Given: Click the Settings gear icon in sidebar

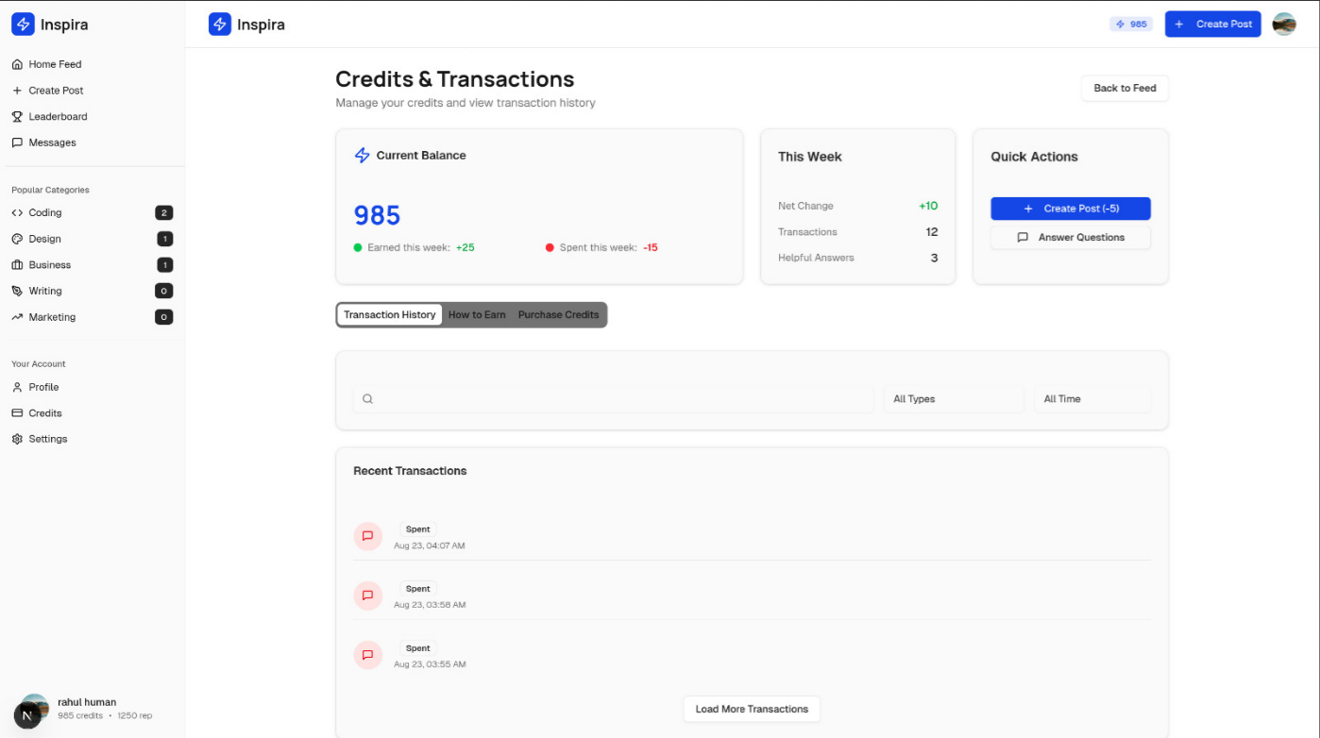Looking at the screenshot, I should pos(17,439).
